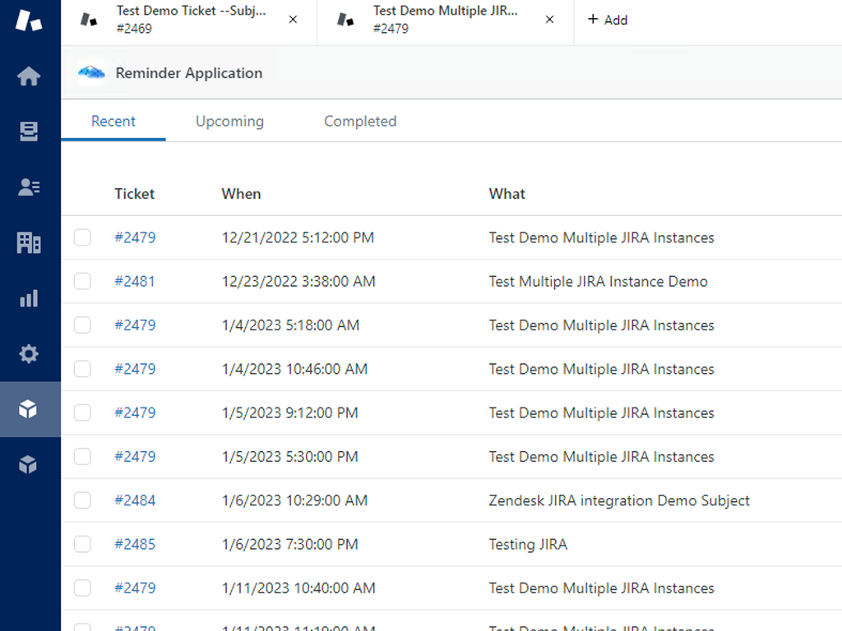Open the Home dashboard icon

[x=30, y=76]
